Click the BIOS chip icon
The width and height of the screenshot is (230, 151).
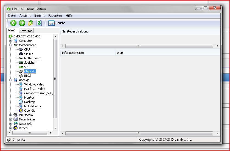[x=21, y=76]
